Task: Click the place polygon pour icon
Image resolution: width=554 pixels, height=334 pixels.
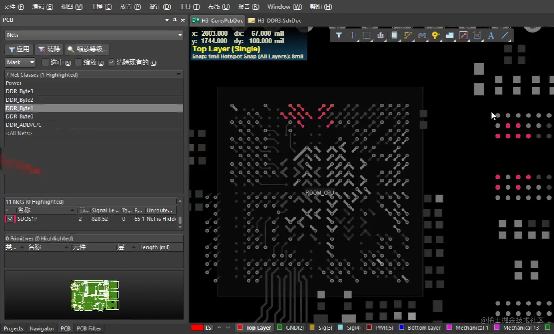Action: pos(450,36)
